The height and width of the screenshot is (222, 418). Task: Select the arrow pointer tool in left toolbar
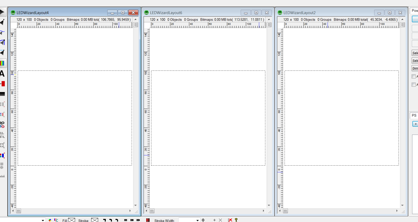2,12
